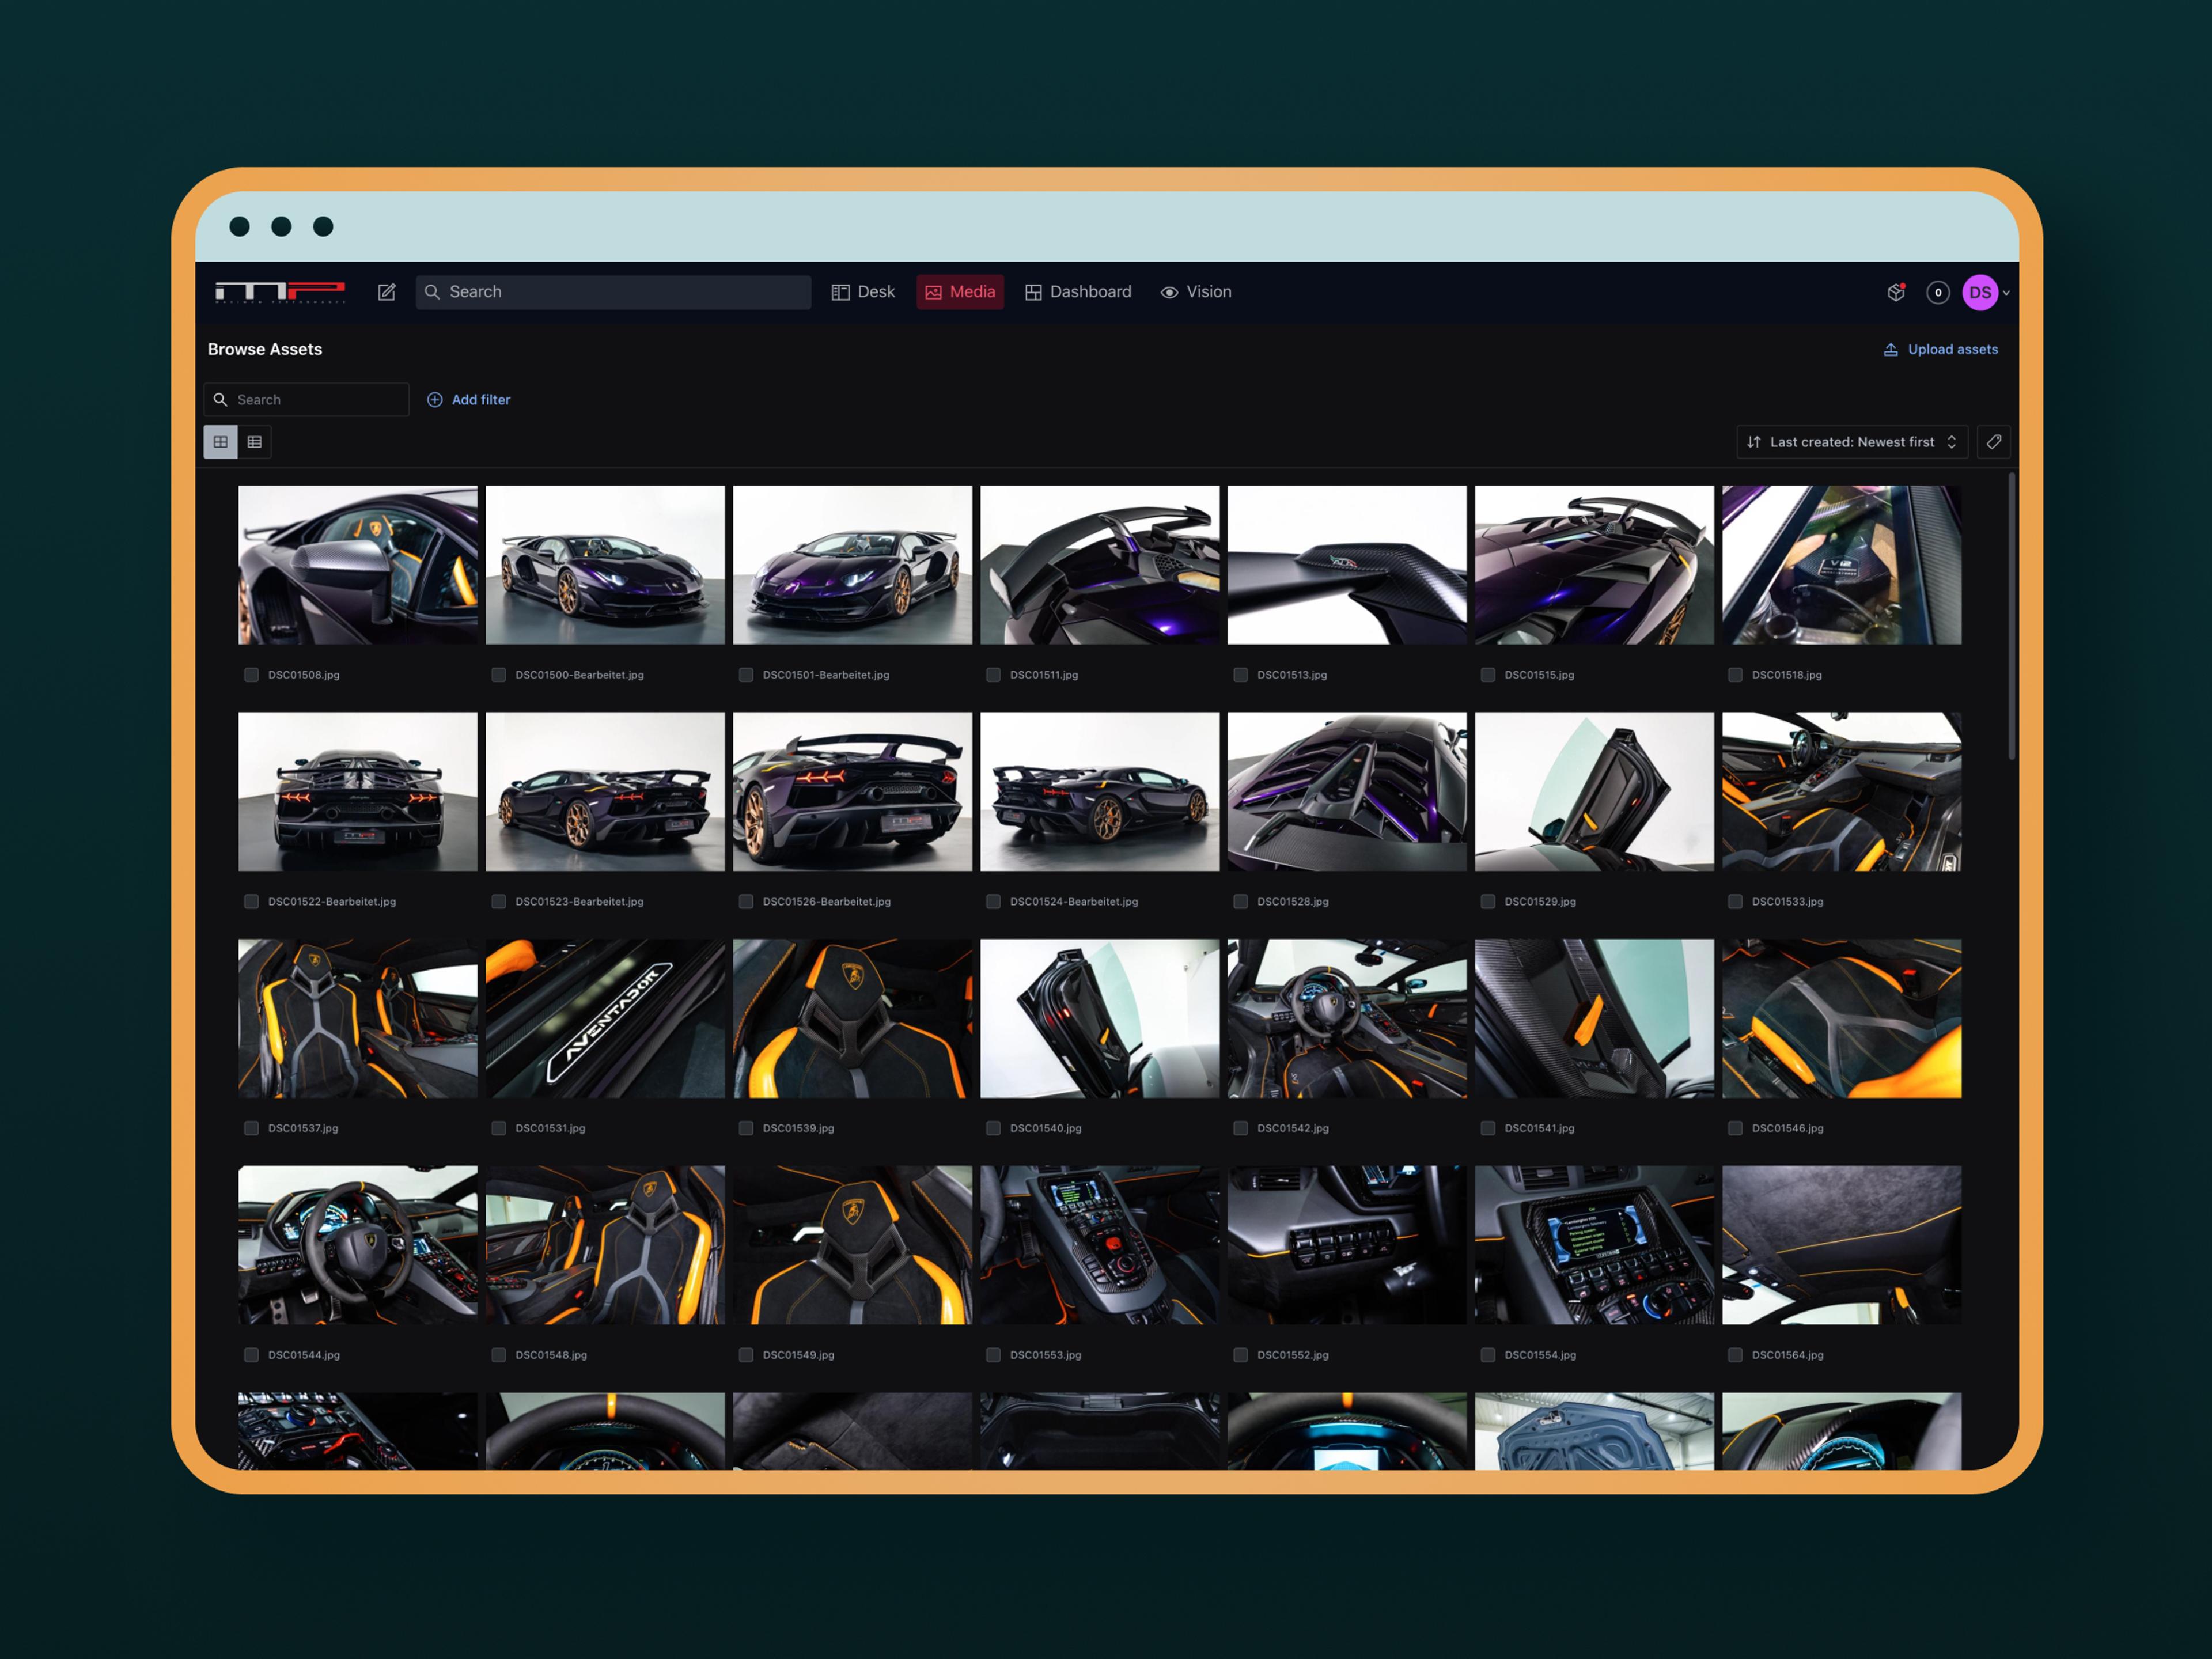The image size is (2212, 1659).
Task: Click the zero-count notification circle
Action: click(x=1937, y=293)
